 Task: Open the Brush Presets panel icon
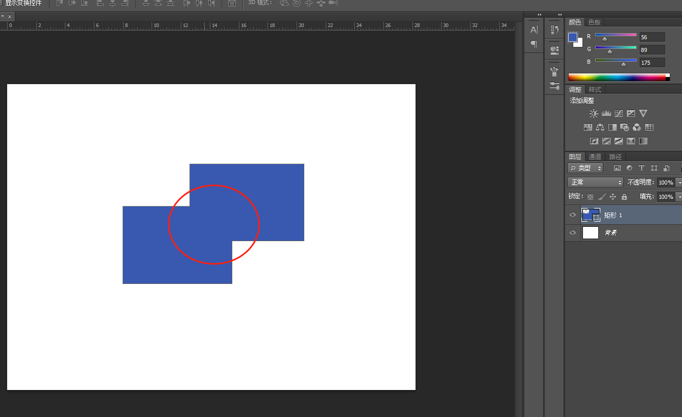coord(554,86)
